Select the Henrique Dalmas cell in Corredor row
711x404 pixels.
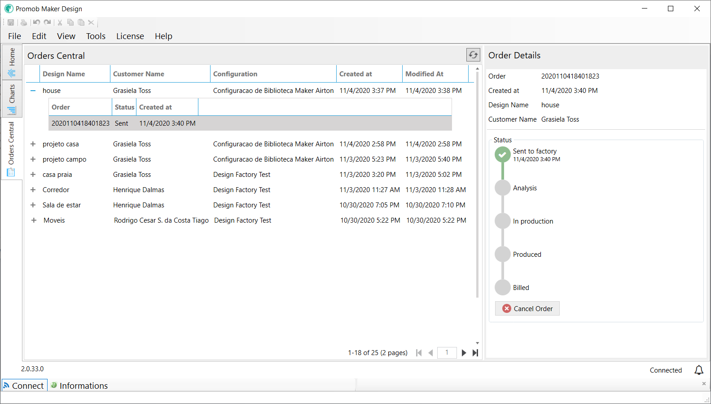point(139,190)
